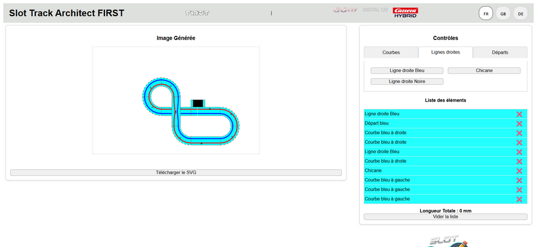Remove the last Courbe bleu à gauche entry
This screenshot has height=247, width=537.
[x=519, y=199]
